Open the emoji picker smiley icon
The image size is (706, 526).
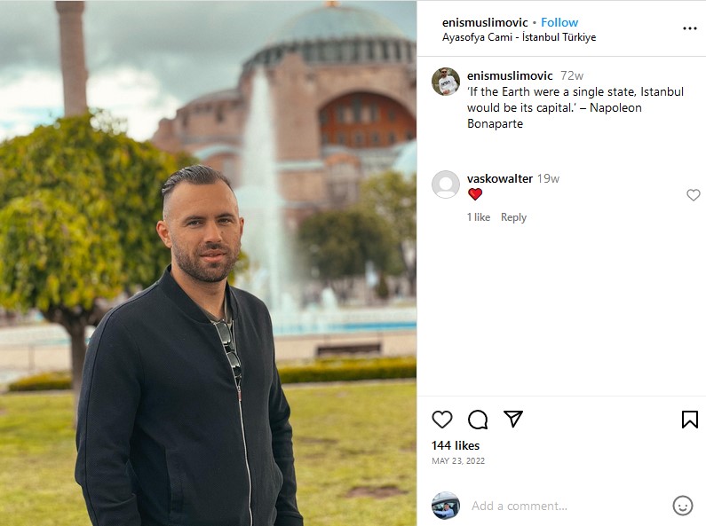[683, 506]
